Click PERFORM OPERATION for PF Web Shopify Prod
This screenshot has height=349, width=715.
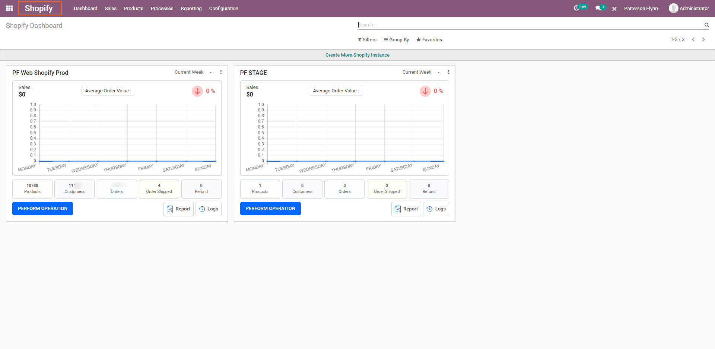point(42,209)
